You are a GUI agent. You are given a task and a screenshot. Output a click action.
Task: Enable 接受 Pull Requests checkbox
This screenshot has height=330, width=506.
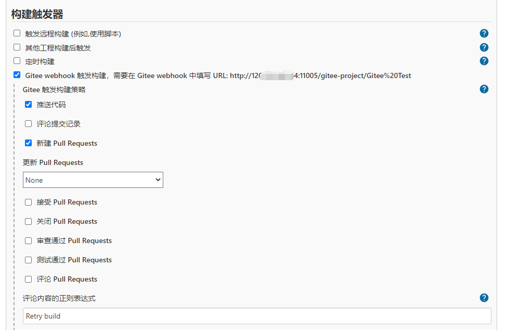29,202
